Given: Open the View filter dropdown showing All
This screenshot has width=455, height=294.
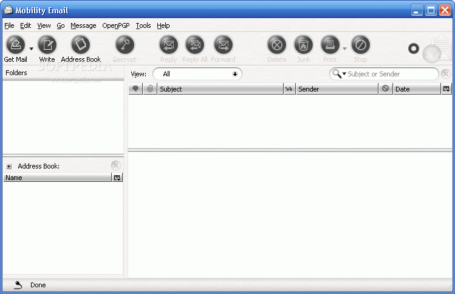Looking at the screenshot, I should (x=197, y=74).
